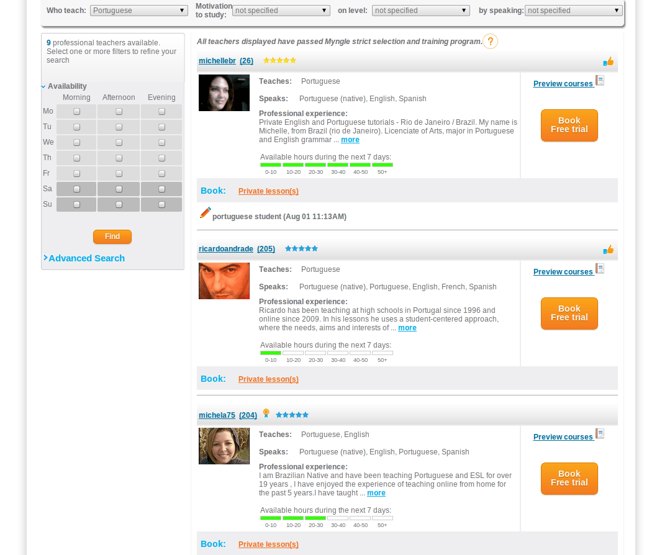This screenshot has height=555, width=662.
Task: Preview courses of michellebr
Action: pyautogui.click(x=563, y=84)
